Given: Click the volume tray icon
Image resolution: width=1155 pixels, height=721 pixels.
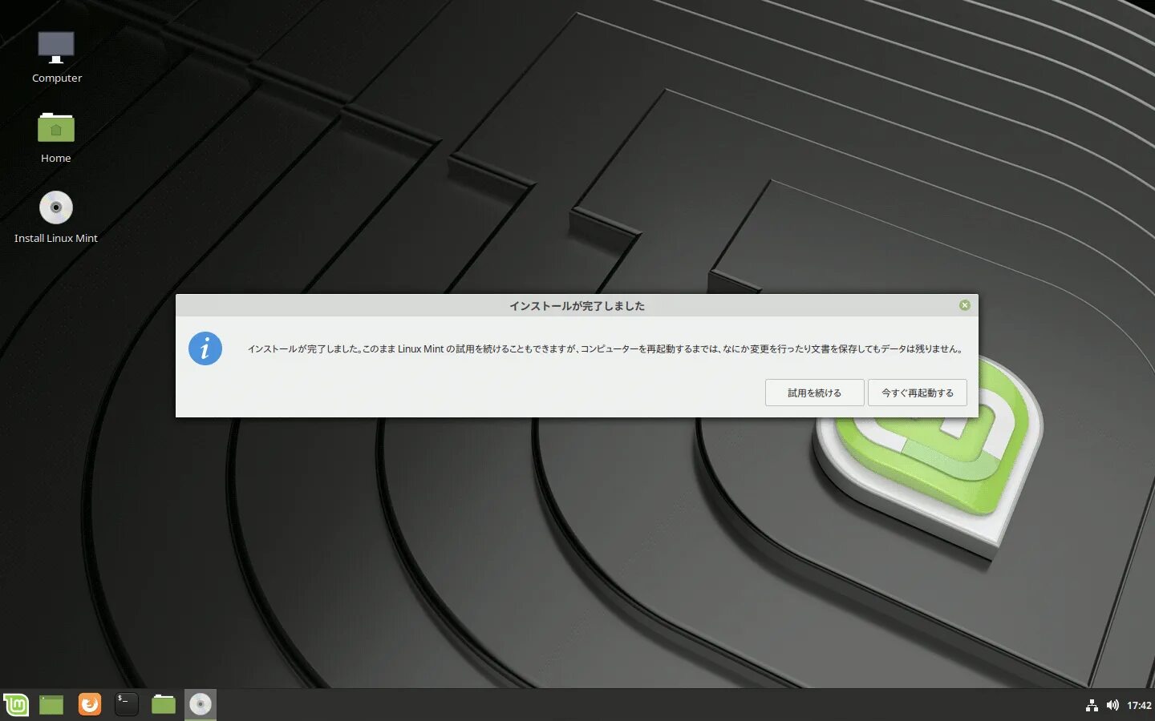Looking at the screenshot, I should (1112, 706).
